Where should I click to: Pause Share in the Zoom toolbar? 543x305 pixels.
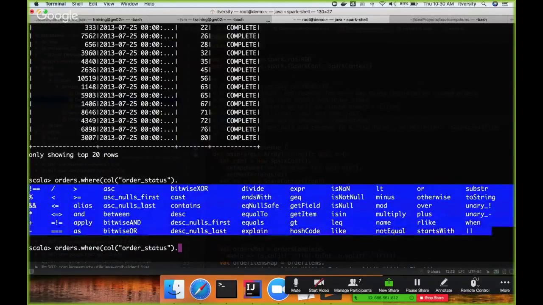coord(417,285)
